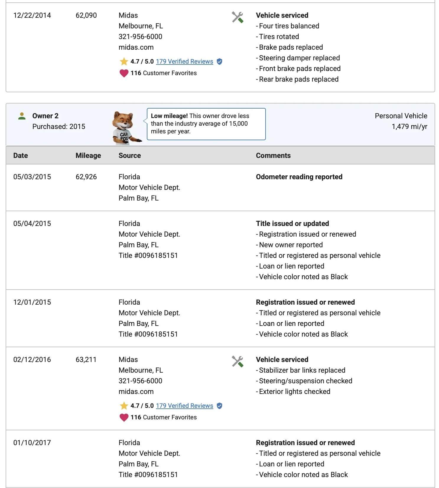Click midas.com in the 12/22/2014 entry
Viewport: 439px width, 488px height.
tap(136, 47)
